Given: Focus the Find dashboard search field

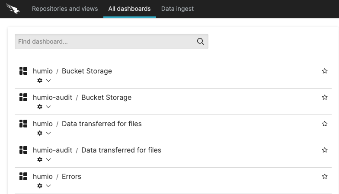Looking at the screenshot, I should point(104,41).
